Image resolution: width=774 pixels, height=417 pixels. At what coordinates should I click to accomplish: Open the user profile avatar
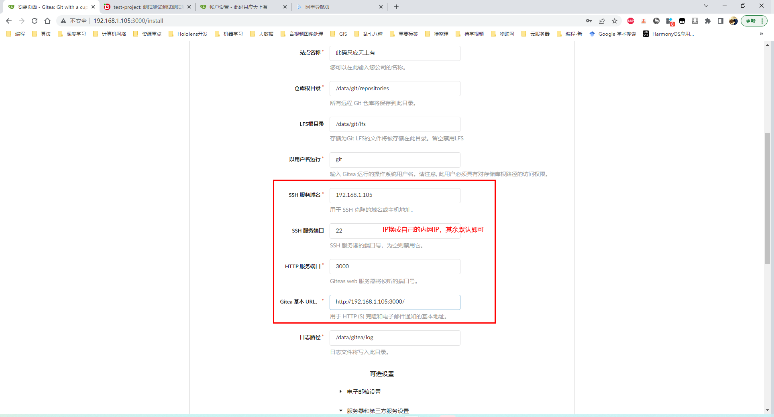[x=733, y=21]
